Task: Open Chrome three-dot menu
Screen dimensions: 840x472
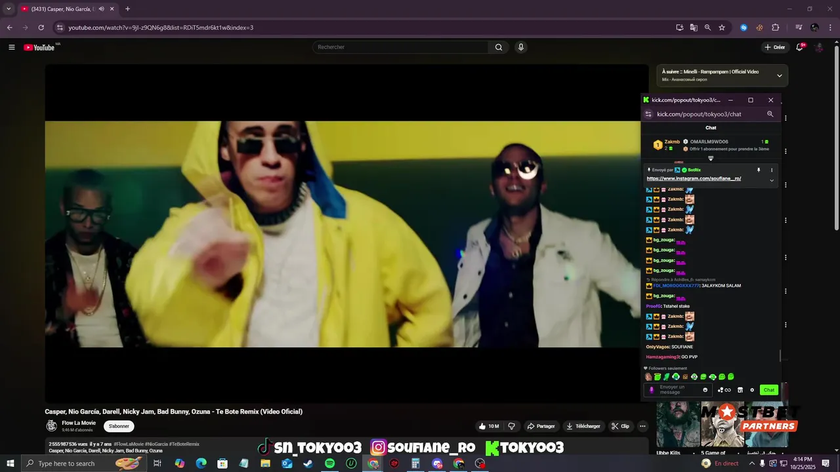Action: pos(830,28)
